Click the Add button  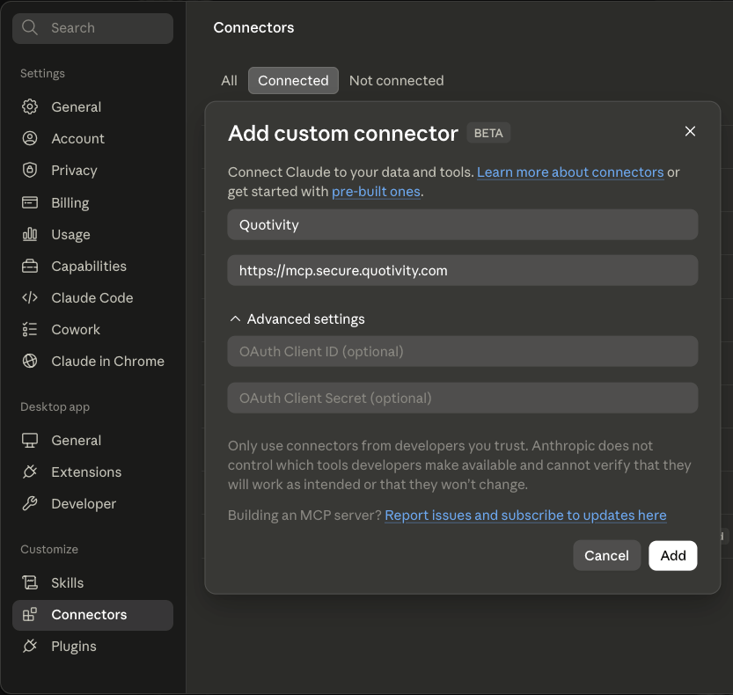pos(672,555)
